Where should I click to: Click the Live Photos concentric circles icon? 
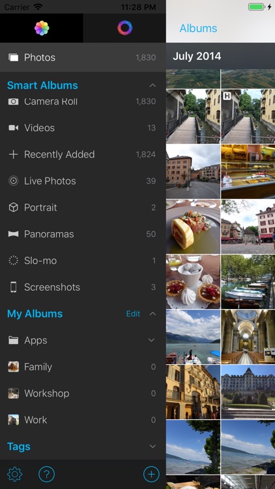14,181
